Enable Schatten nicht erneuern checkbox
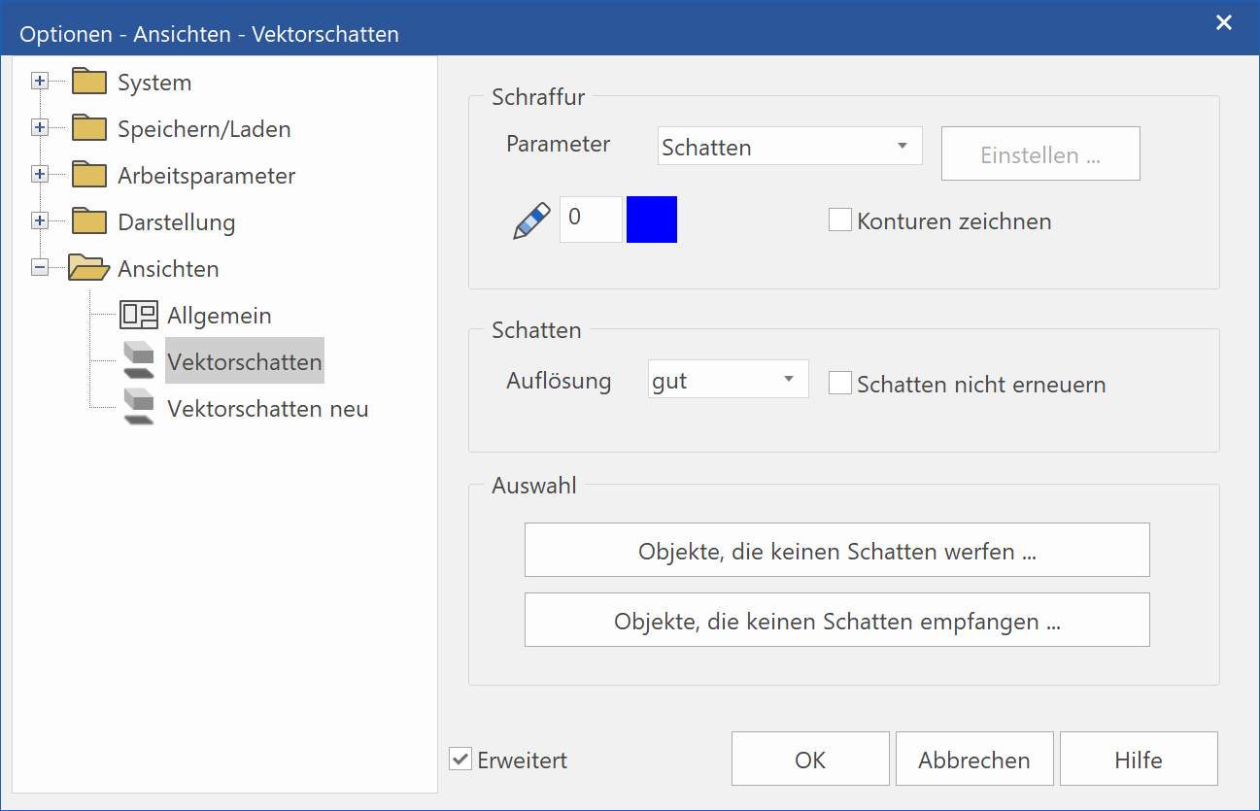 click(840, 384)
